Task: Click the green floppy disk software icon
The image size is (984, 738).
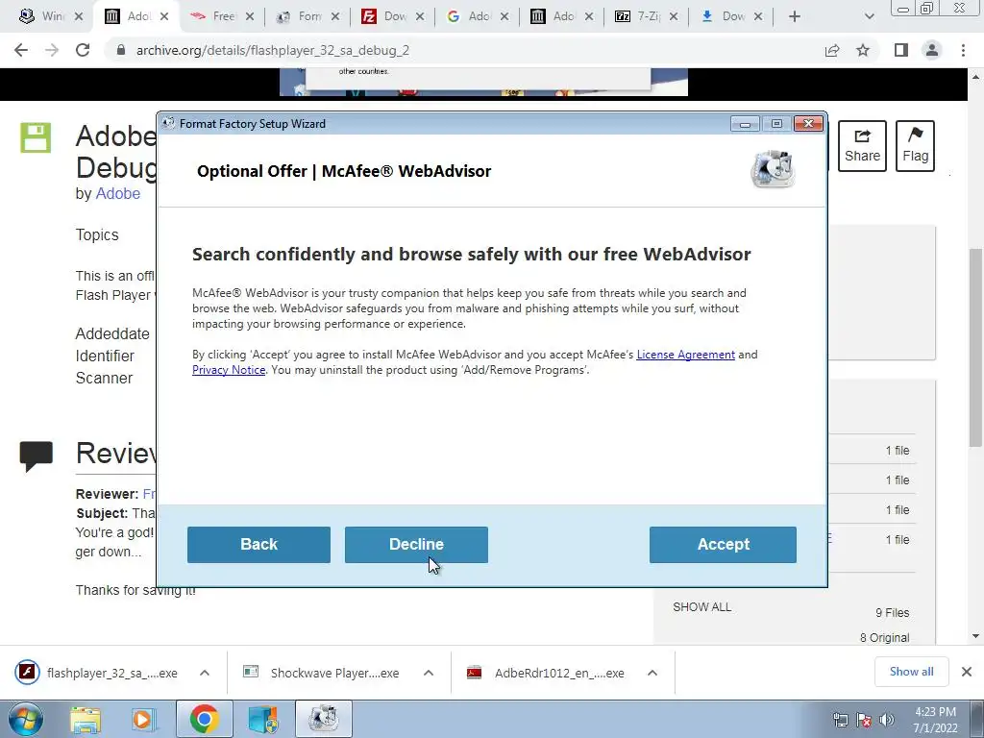Action: [x=36, y=138]
